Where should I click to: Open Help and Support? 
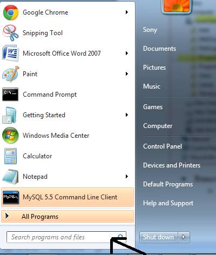(168, 203)
